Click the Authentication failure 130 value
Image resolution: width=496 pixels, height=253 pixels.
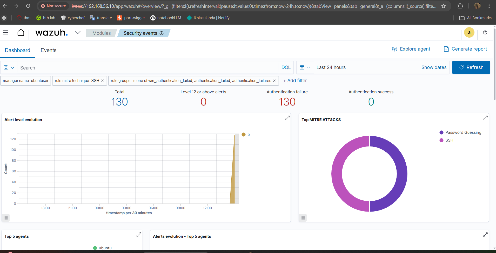click(x=287, y=102)
